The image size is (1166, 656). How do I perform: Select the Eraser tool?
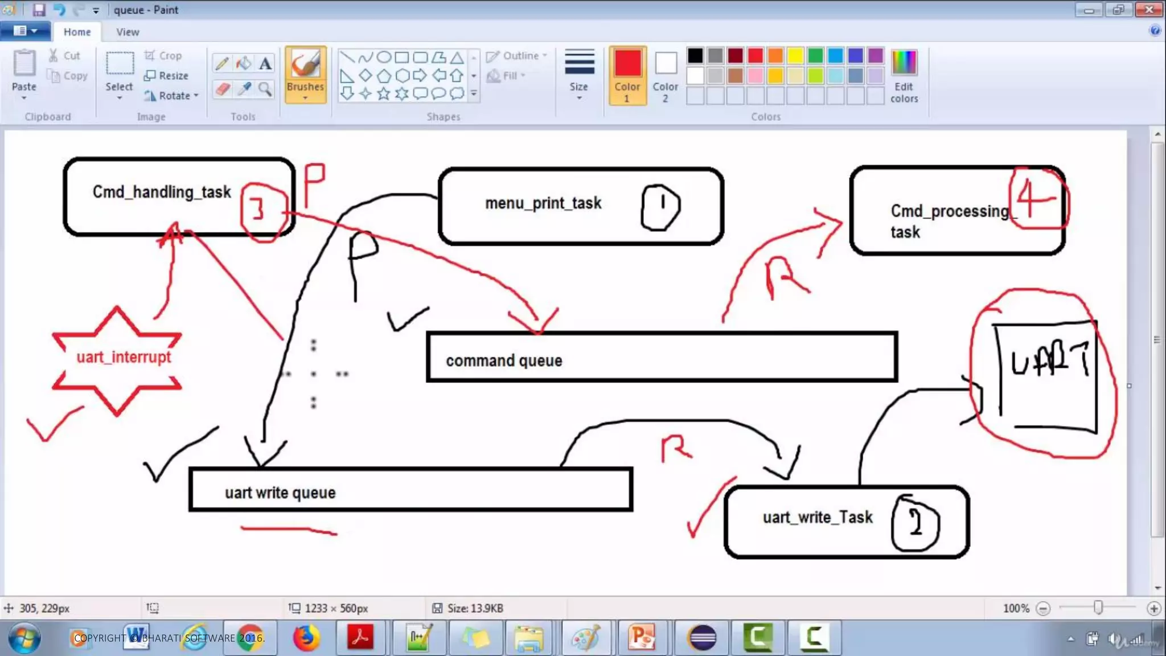click(222, 89)
